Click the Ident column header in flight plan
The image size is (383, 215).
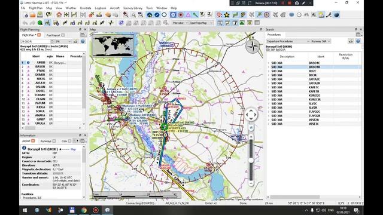[36, 56]
